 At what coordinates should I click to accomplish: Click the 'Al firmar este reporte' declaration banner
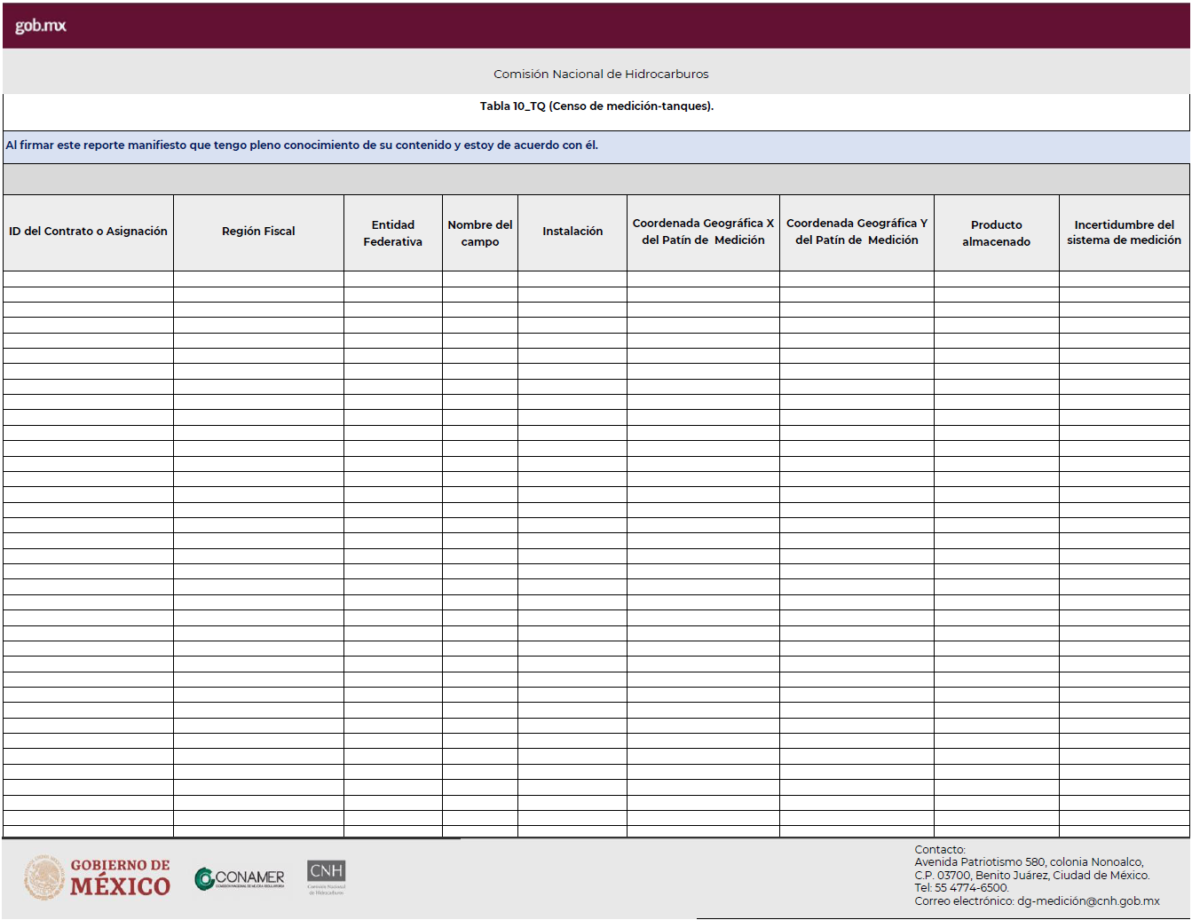coord(302,145)
